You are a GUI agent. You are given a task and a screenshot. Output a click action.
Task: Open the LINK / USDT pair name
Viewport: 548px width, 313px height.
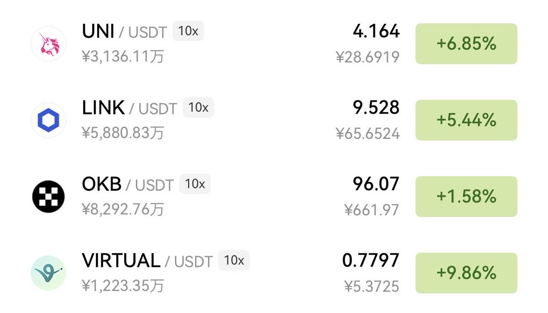[129, 108]
